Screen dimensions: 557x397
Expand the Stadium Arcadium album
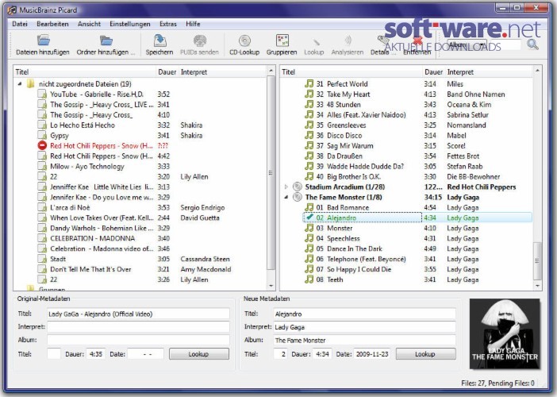tap(286, 187)
